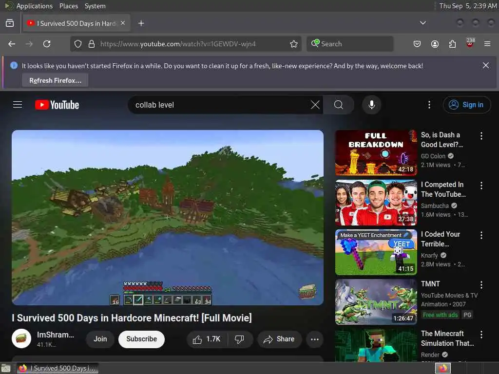Image resolution: width=499 pixels, height=374 pixels.
Task: Click show desktop icon in taskbar
Action: [x=6, y=369]
